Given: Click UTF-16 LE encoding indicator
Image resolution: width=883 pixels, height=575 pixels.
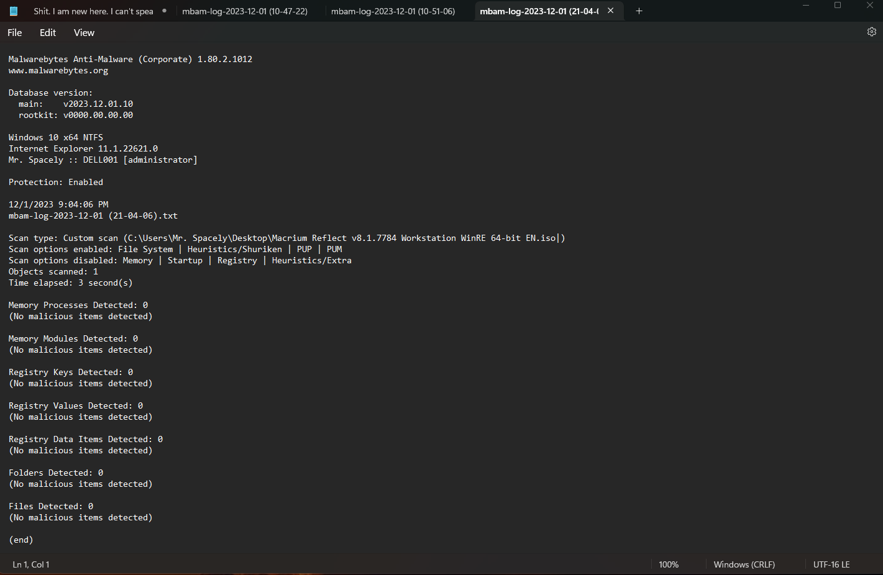Looking at the screenshot, I should (x=831, y=564).
